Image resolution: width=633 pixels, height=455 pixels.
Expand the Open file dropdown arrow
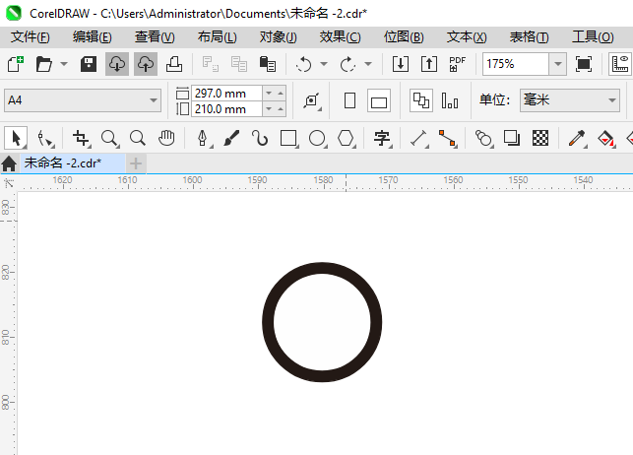64,64
